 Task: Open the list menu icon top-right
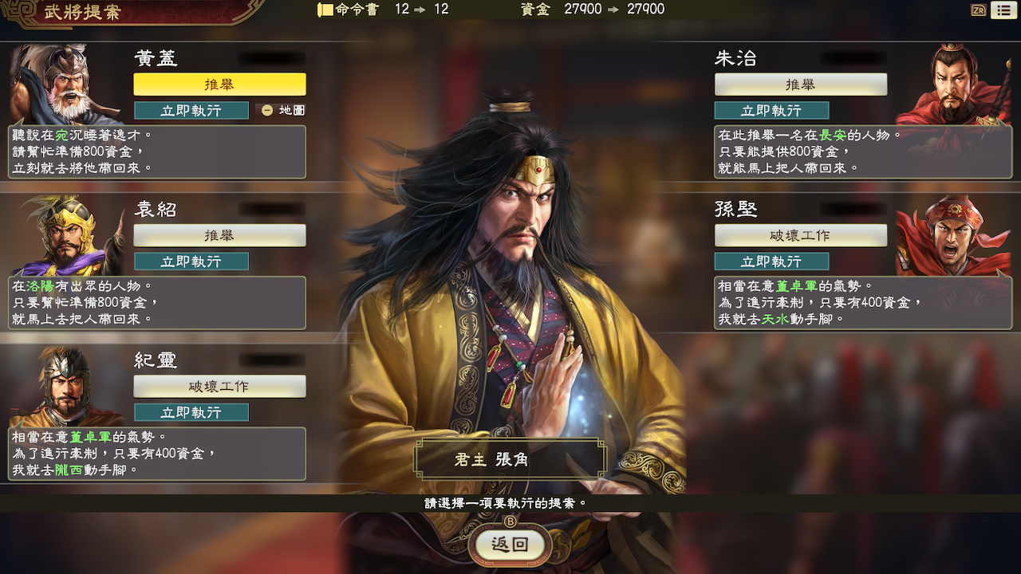(1001, 10)
